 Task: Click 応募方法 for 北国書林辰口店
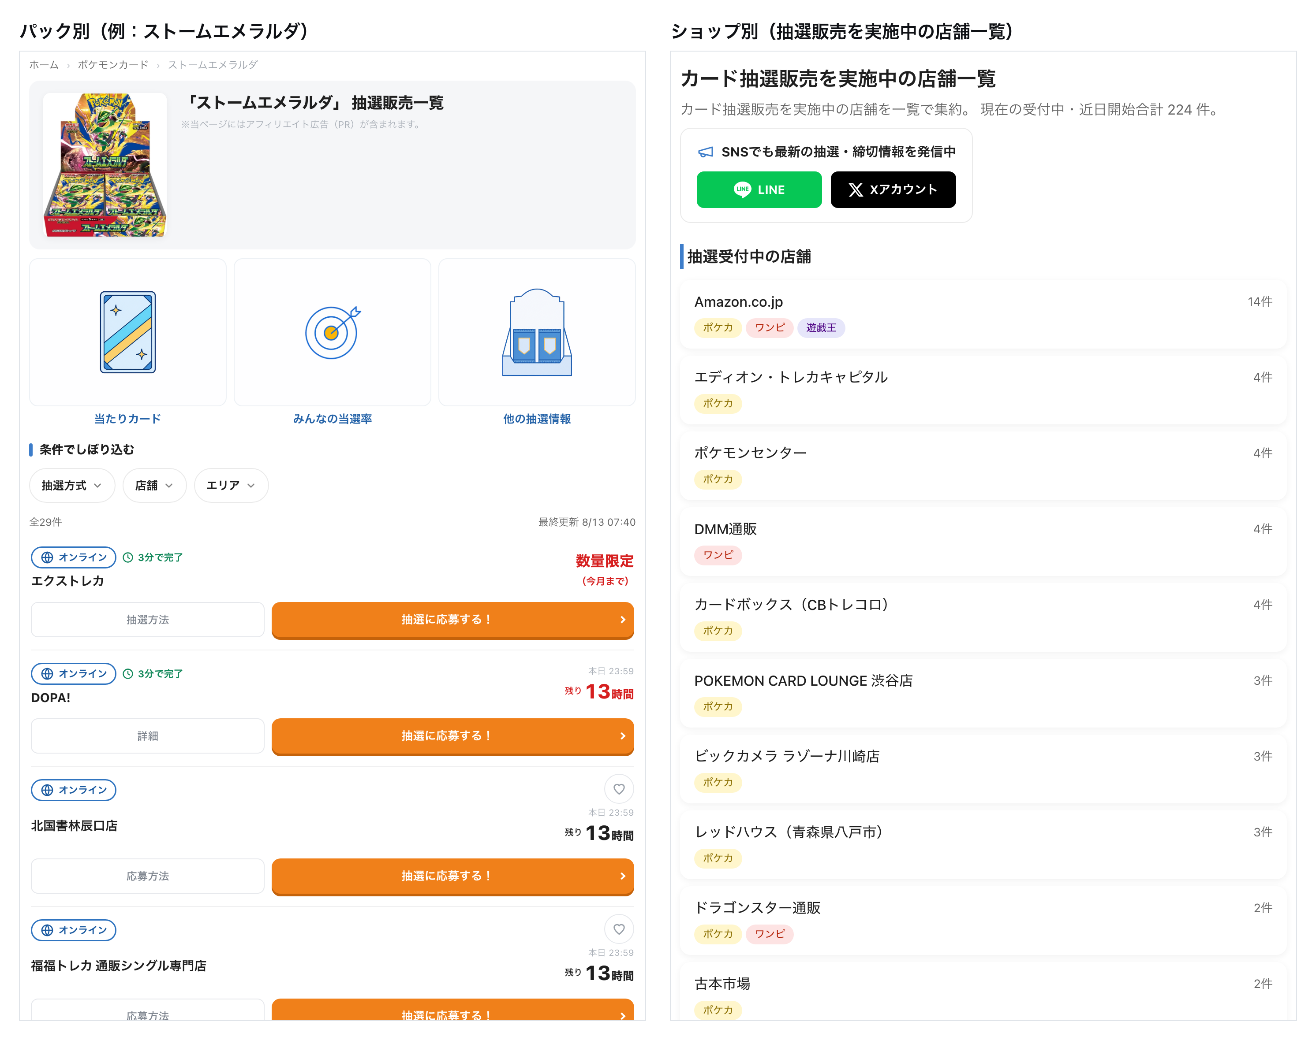click(147, 876)
